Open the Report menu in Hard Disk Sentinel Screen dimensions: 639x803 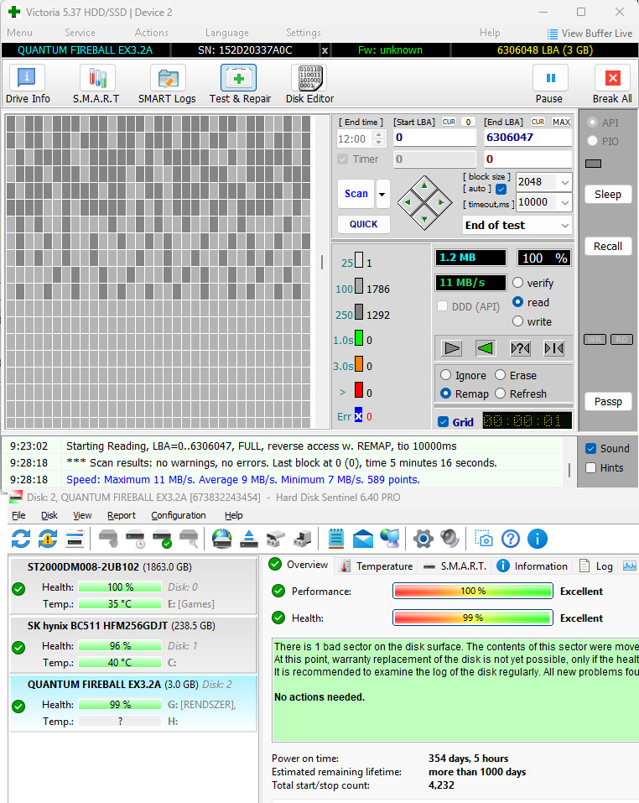pyautogui.click(x=122, y=515)
